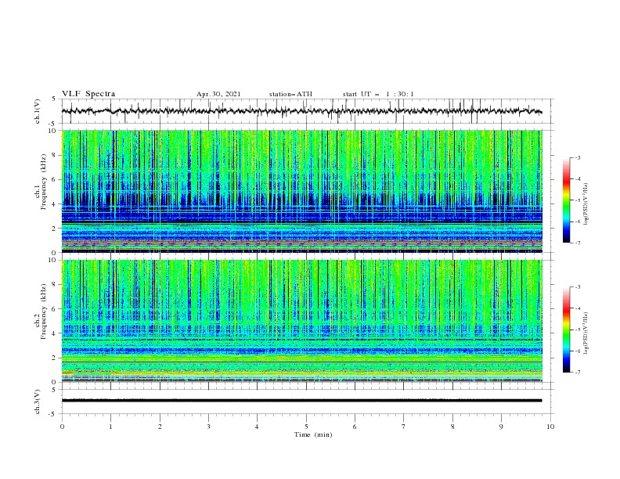Click the ch.1 waveform trace in top panel
Screen dimensions: 620x479
pyautogui.click(x=301, y=111)
